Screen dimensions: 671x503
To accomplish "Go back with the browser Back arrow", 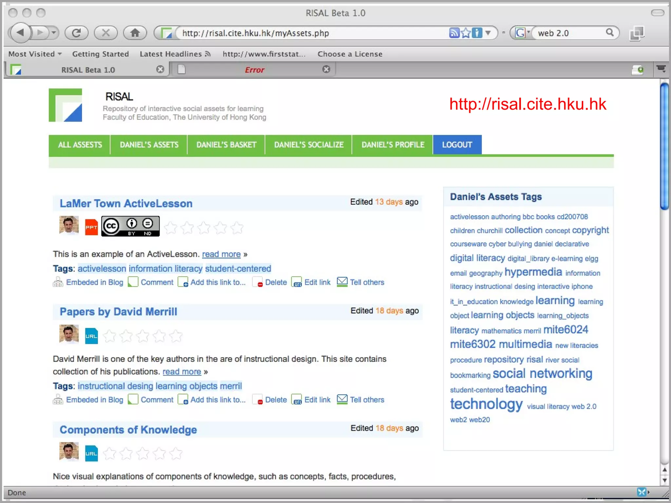I will coord(20,33).
